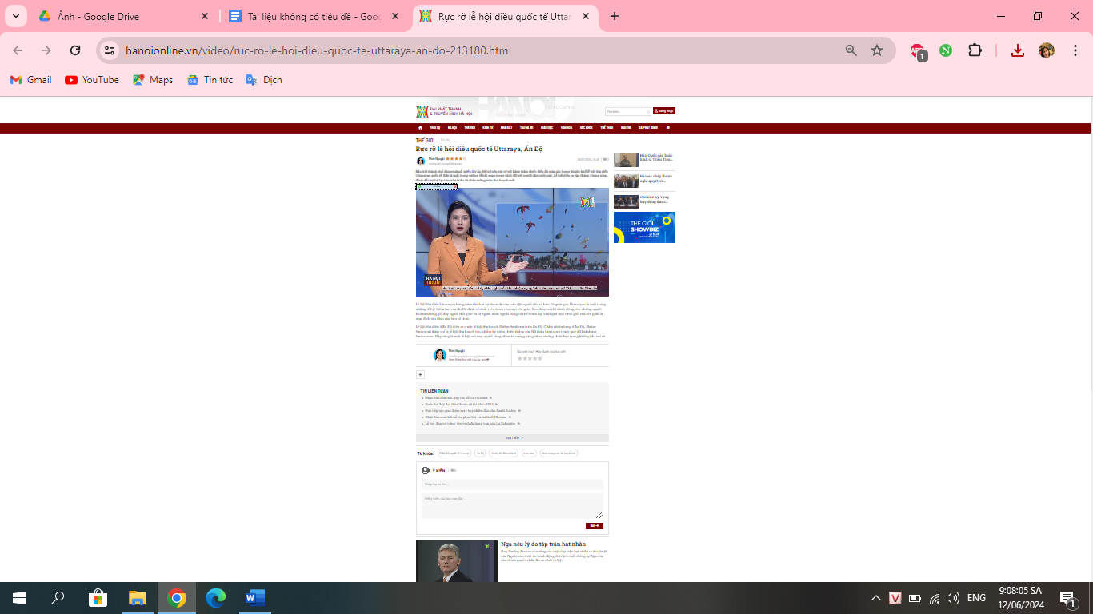This screenshot has height=614, width=1093.
Task: Open Chrome three-dot menu
Action: click(1075, 50)
